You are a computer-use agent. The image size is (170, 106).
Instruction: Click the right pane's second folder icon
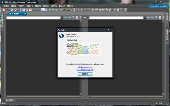point(152,17)
